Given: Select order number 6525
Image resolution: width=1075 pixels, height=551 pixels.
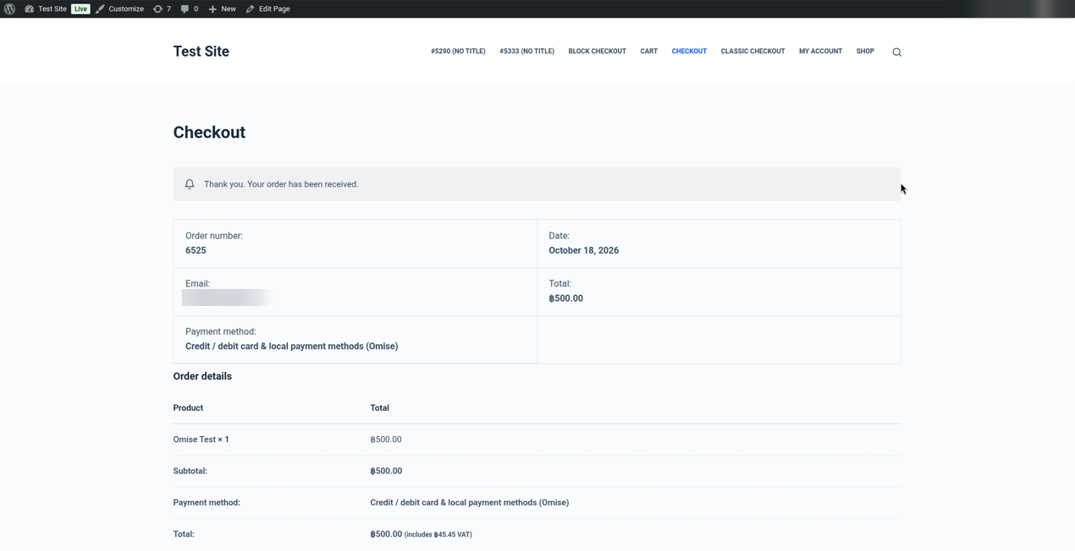Looking at the screenshot, I should [x=196, y=250].
